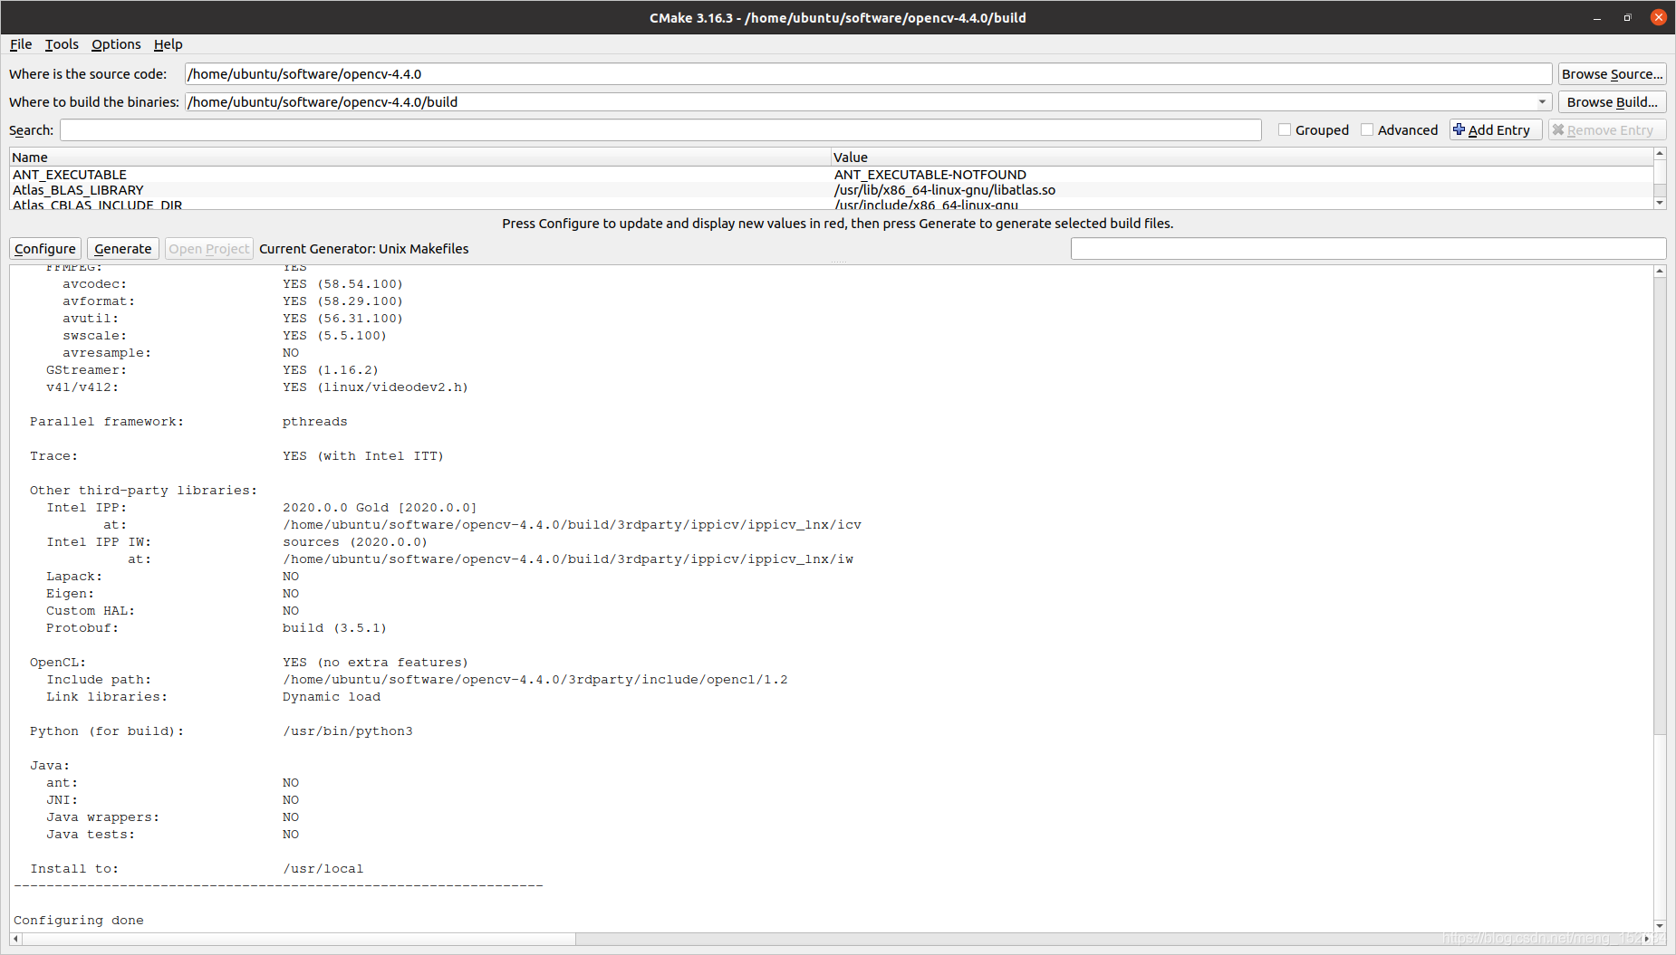Select the ANT_EXECUTABLE cache entry
The width and height of the screenshot is (1676, 955).
70,175
